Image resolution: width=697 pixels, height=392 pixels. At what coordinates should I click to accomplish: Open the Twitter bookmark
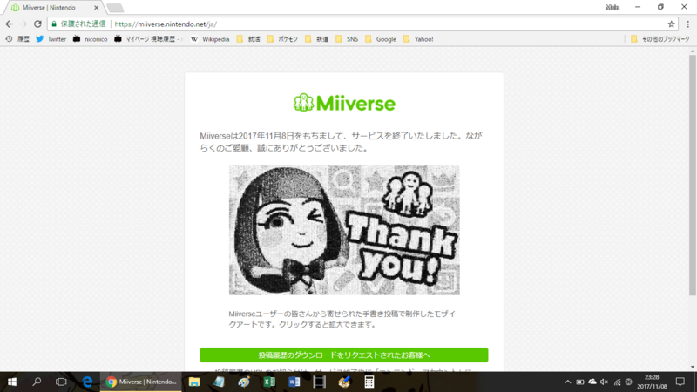point(51,39)
